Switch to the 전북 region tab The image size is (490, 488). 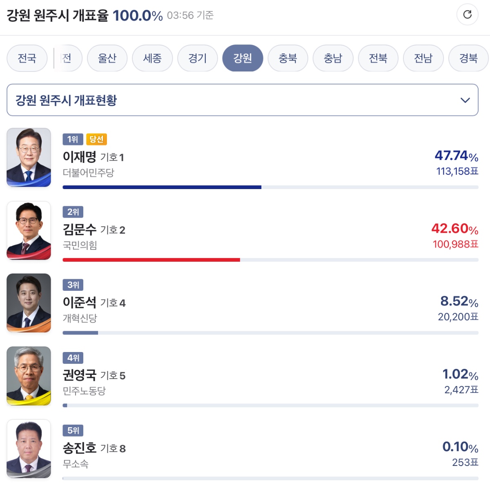tap(378, 58)
